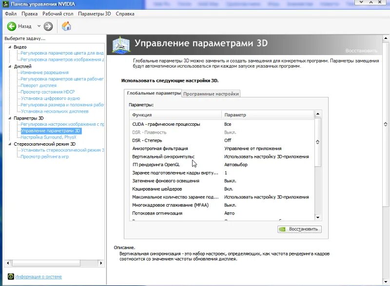
Task: Switch to the Программные настройки tab
Action: [211, 94]
